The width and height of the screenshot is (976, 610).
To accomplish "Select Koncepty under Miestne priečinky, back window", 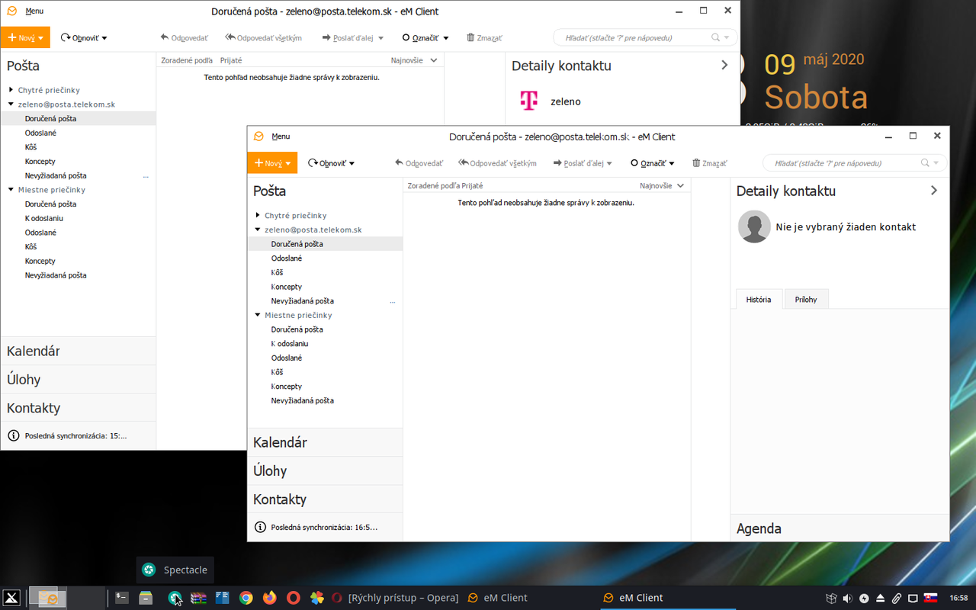I will pos(40,261).
